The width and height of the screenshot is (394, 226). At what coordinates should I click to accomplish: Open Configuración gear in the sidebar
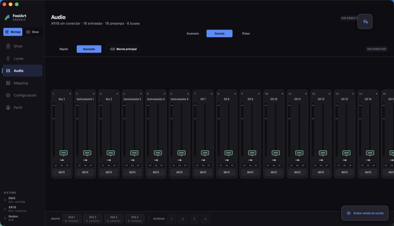pyautogui.click(x=22, y=95)
